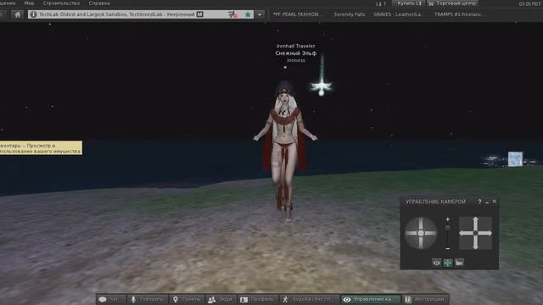Screen dimensions: 543x305
Task: Open the Строительство menu
Action: (61, 3)
